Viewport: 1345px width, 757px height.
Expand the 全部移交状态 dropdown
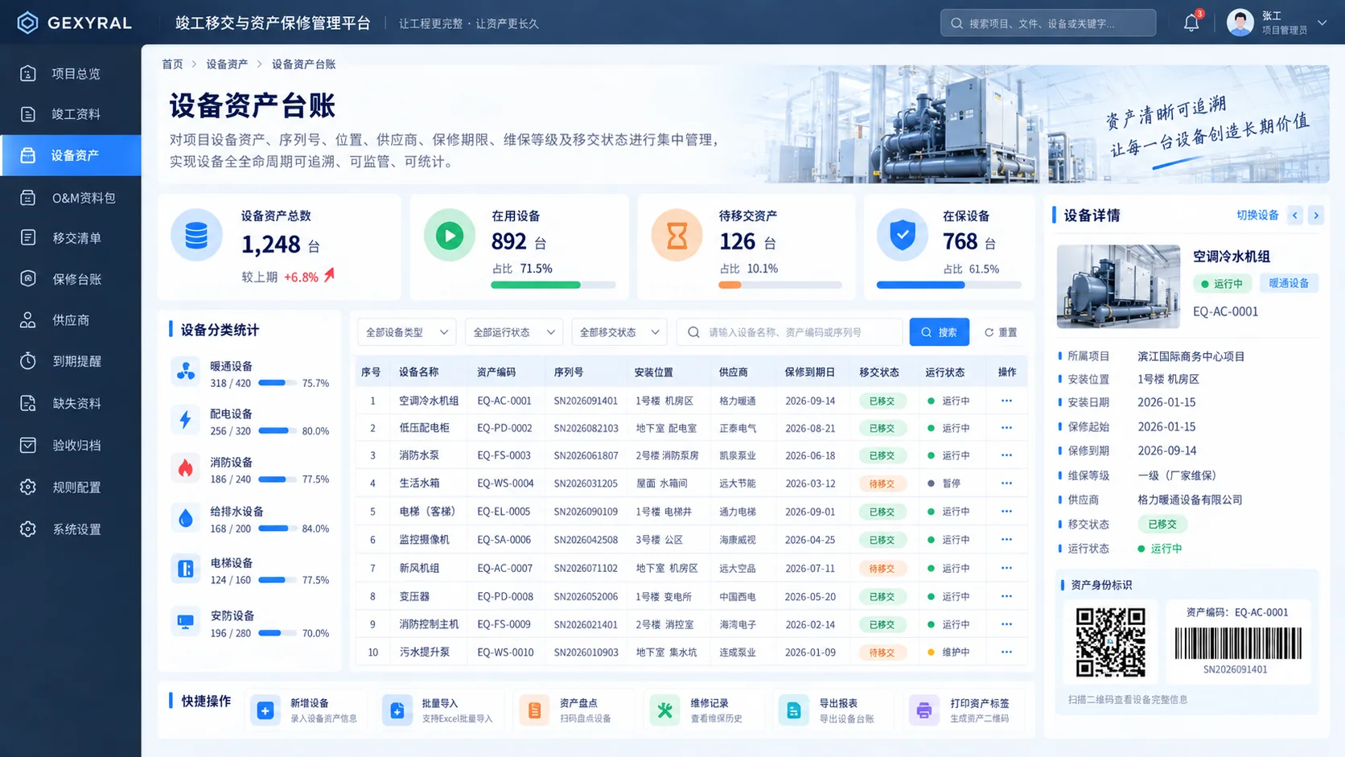point(619,332)
